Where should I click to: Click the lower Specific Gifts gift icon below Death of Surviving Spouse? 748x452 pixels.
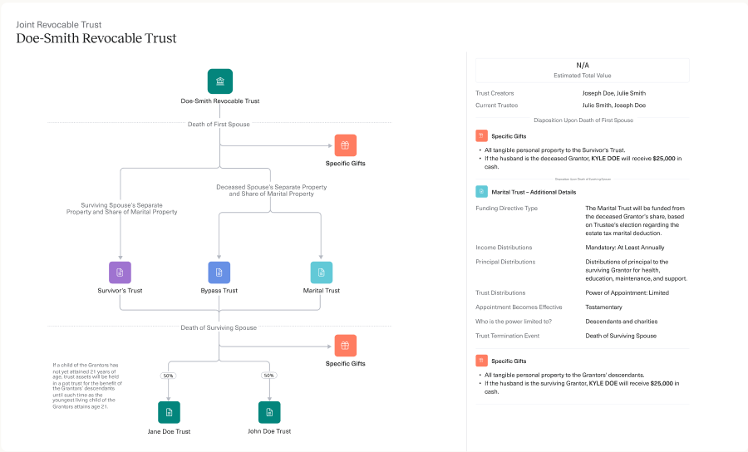coord(346,346)
